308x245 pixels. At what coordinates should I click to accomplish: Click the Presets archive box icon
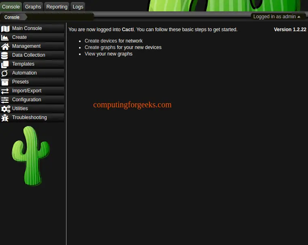[5, 82]
